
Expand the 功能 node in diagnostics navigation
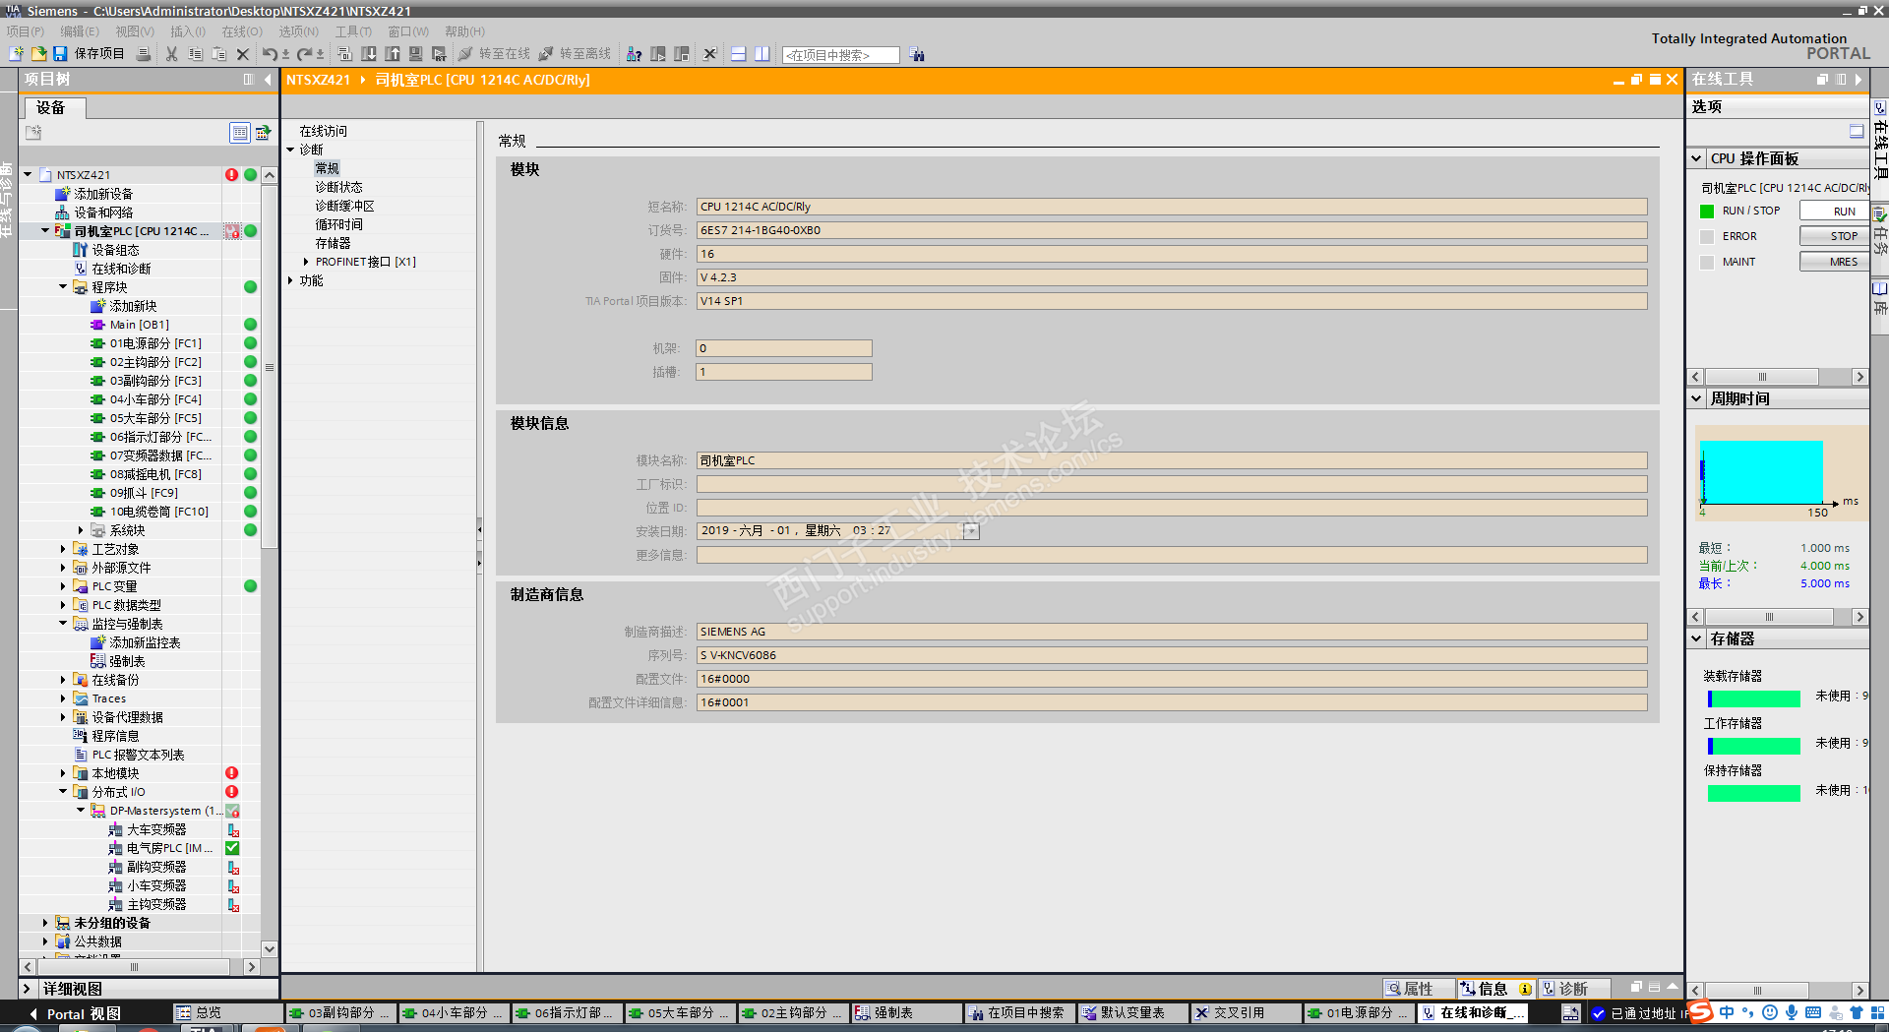[291, 280]
